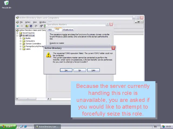Click the MMC console icon beside File menu
Viewport: 173px width, 129px height.
17,22
